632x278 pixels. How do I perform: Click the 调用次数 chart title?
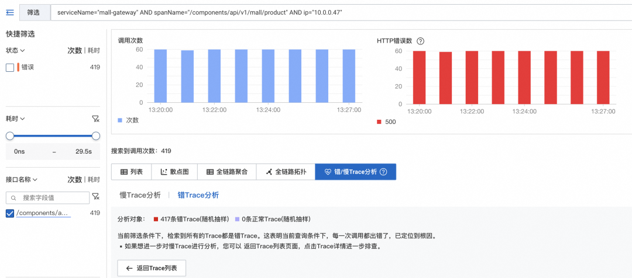[x=130, y=40]
